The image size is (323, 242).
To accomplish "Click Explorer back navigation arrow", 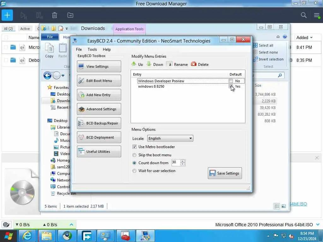I will tap(47, 76).
